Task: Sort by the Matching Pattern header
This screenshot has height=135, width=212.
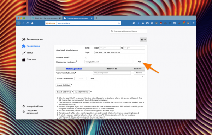Action: 74,69
